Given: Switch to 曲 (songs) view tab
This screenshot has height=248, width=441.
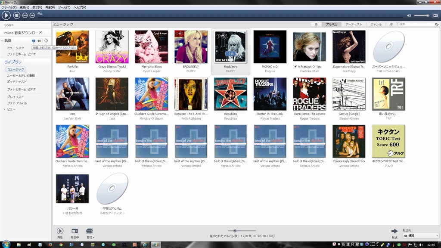Looking at the screenshot, I should pyautogui.click(x=316, y=25).
